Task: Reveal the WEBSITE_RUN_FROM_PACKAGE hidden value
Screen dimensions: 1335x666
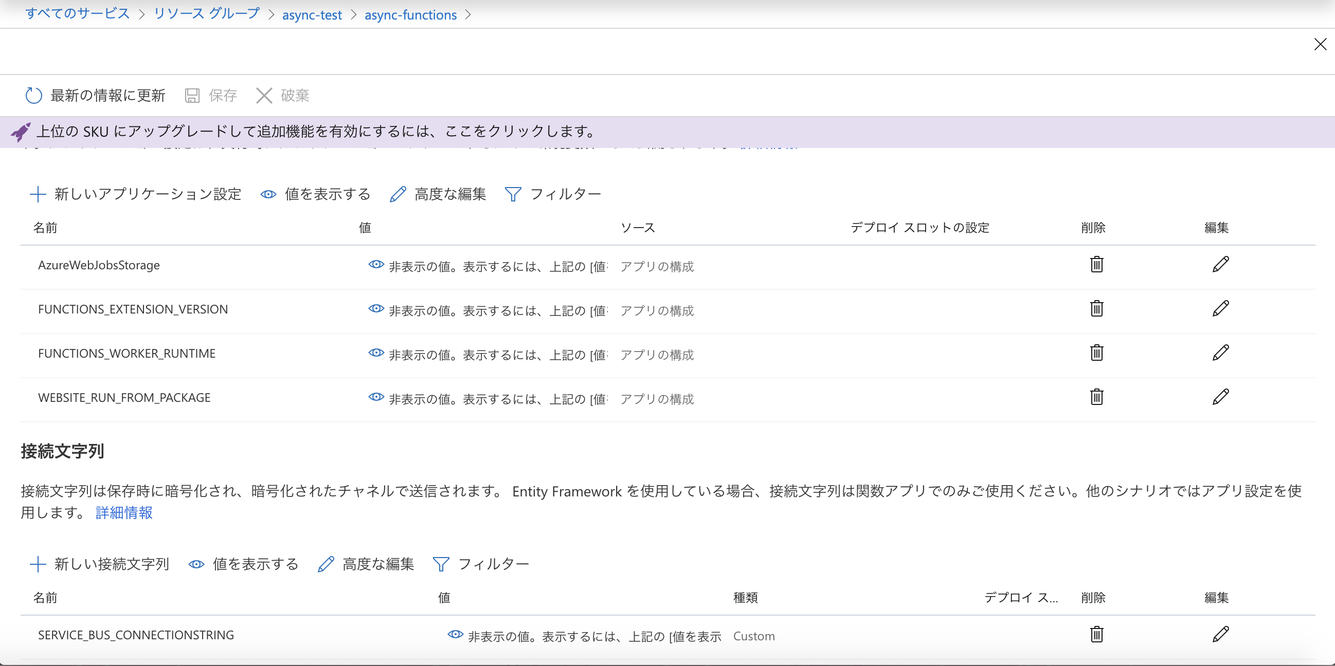Action: coord(376,397)
